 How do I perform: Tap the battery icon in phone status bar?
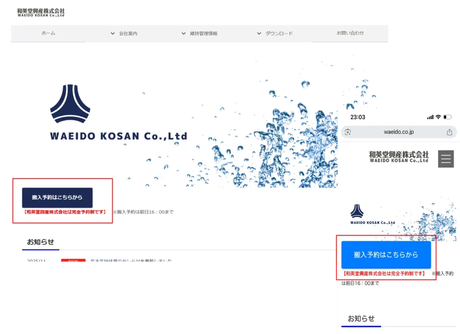(x=447, y=117)
